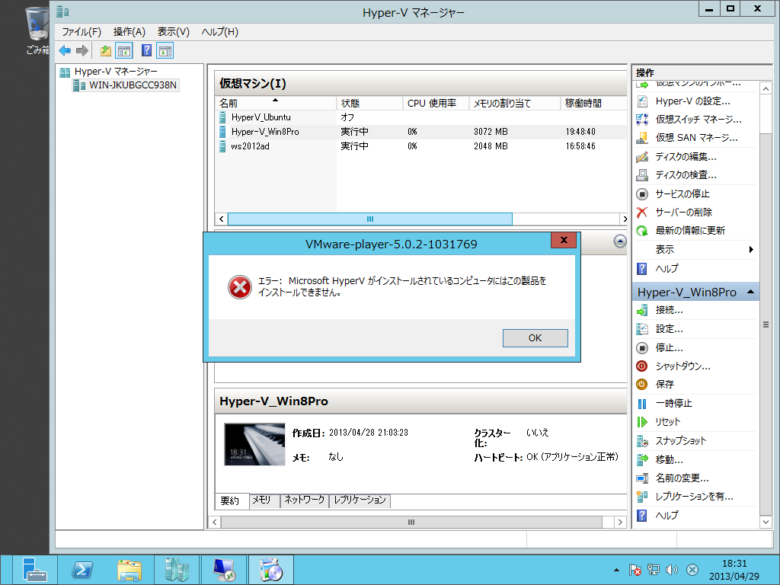Collapse the snapshot pane with round chevron
Viewport: 780px width, 585px height.
[x=620, y=241]
